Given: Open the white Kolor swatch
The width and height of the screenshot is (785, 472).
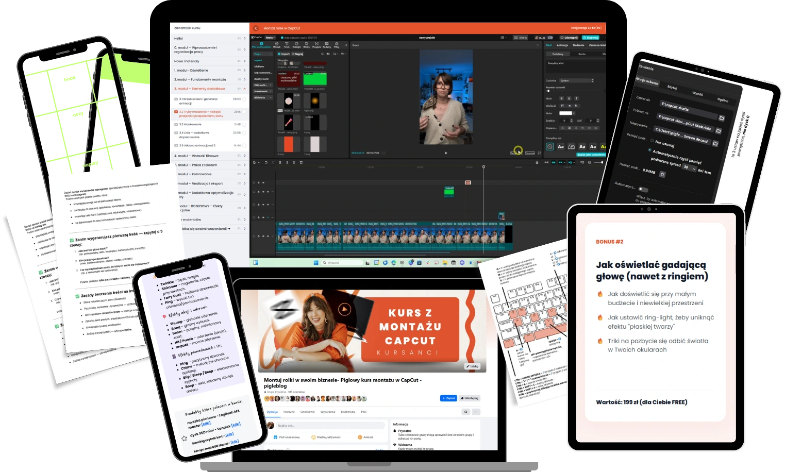Looking at the screenshot, I should [566, 113].
